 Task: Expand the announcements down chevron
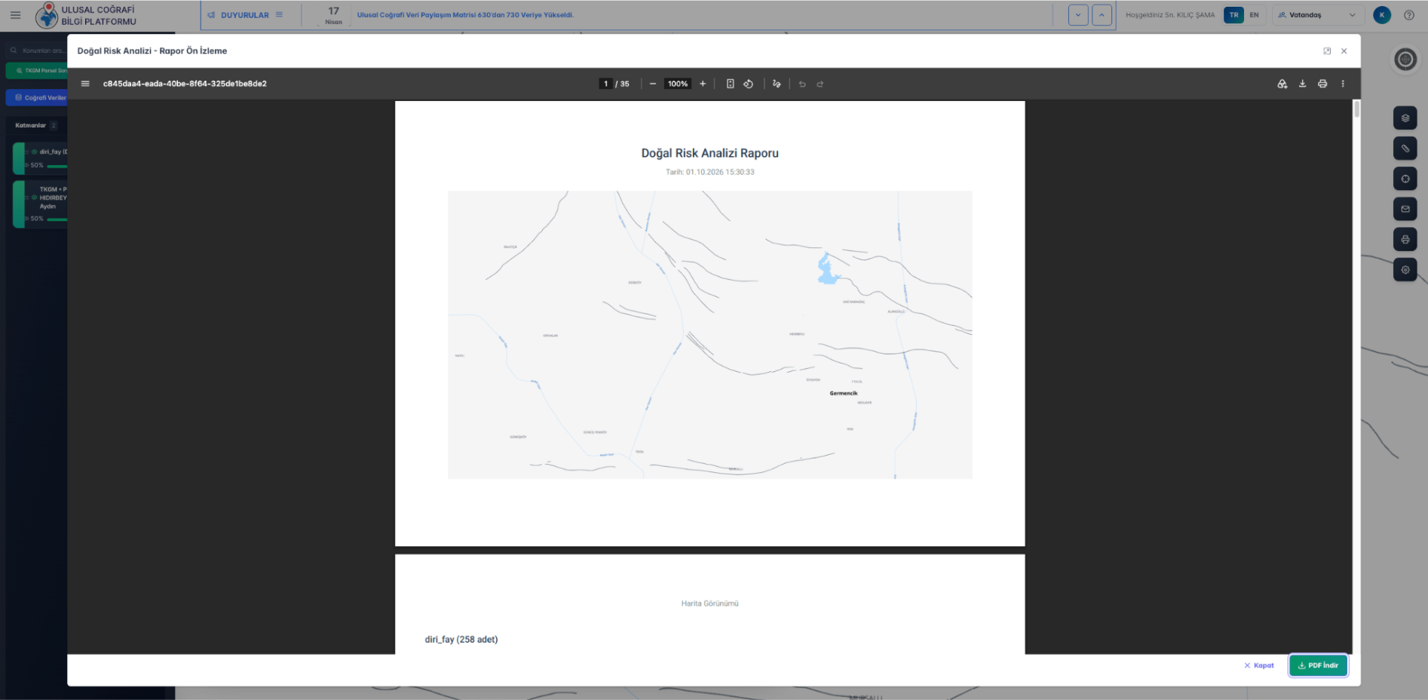pyautogui.click(x=1078, y=15)
